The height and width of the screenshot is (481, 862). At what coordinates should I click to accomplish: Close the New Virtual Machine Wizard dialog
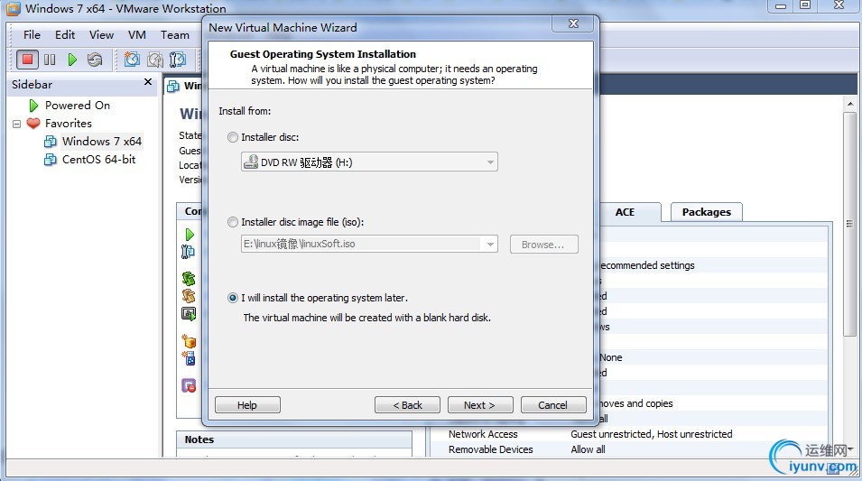(573, 23)
